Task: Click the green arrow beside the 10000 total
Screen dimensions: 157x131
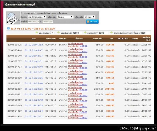Action: (x=58, y=33)
